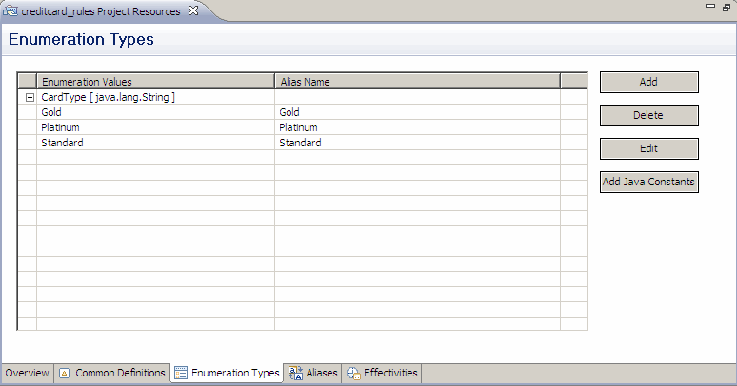Select the Enumeration Types tab
Image resolution: width=737 pixels, height=386 pixels.
[x=234, y=374]
